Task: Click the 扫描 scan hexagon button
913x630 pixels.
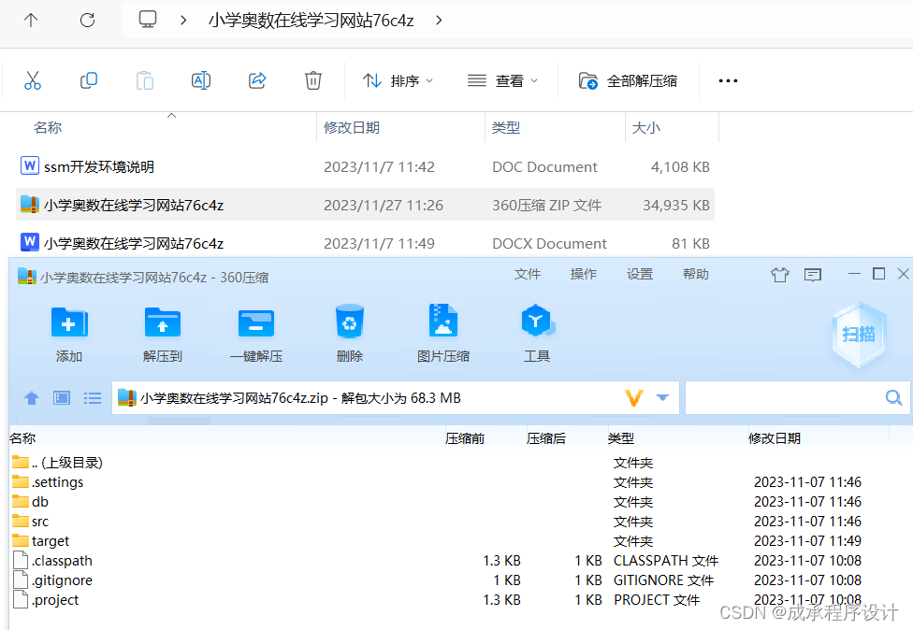Action: click(859, 335)
